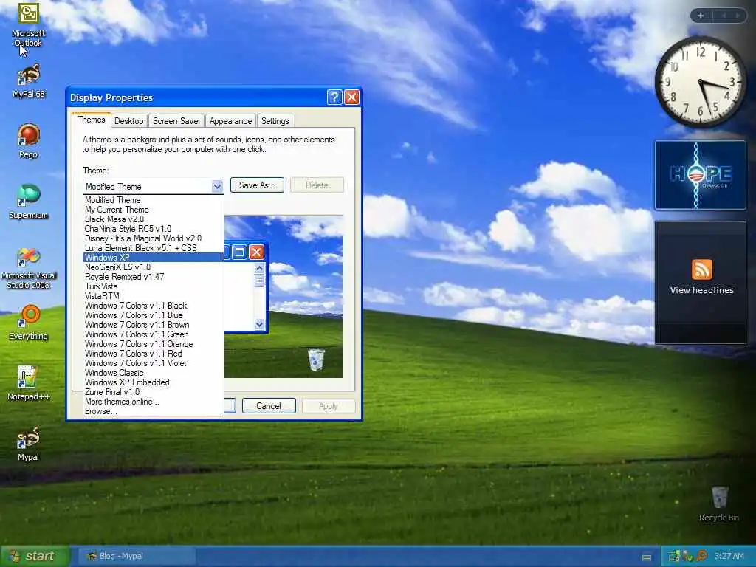
Task: Select Windows 7 Colors v1.1 Green
Action: coord(154,334)
